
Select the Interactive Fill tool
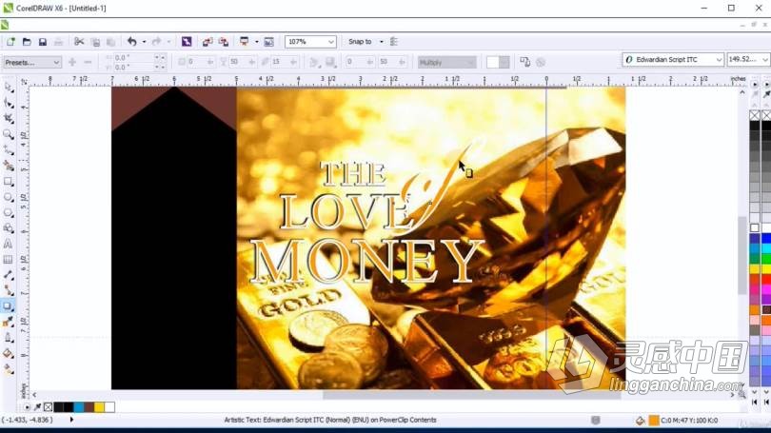(x=9, y=369)
